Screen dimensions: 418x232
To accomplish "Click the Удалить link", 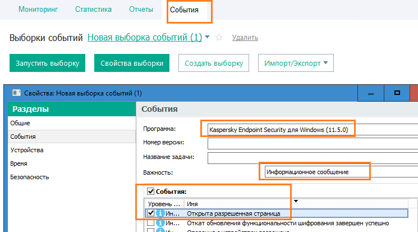I will click(x=245, y=38).
